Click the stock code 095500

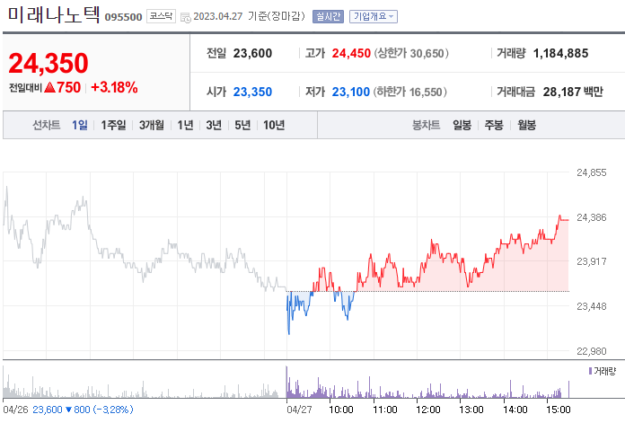[123, 17]
